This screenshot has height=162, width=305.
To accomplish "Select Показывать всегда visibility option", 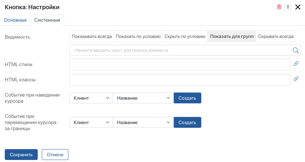I will 91,36.
